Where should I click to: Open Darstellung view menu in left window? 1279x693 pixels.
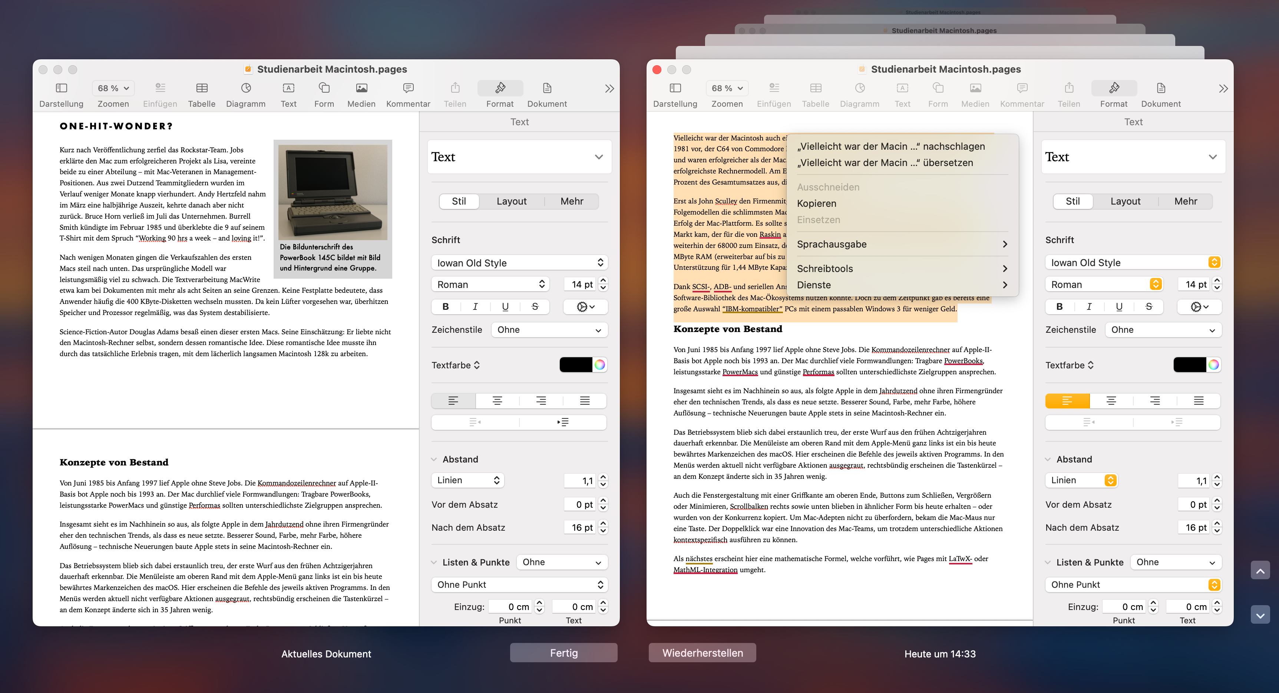pos(61,94)
